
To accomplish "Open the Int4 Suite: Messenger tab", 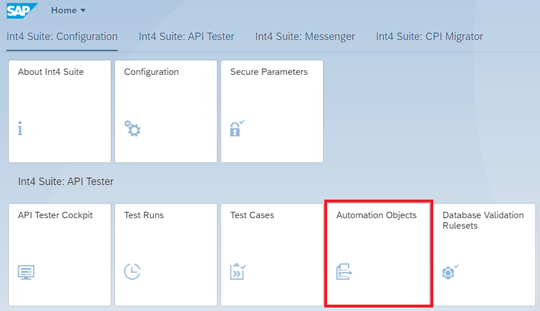I will pos(305,37).
